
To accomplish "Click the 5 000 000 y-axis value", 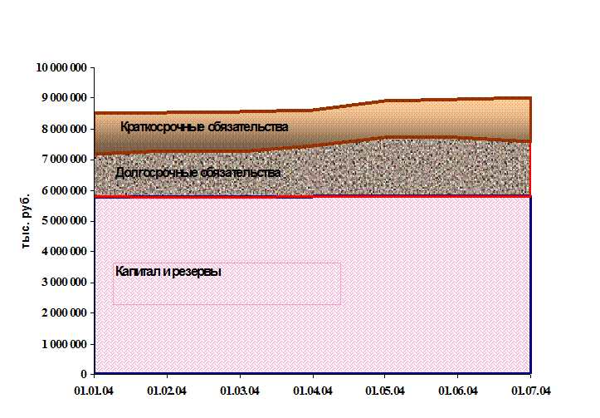I will 64,221.
